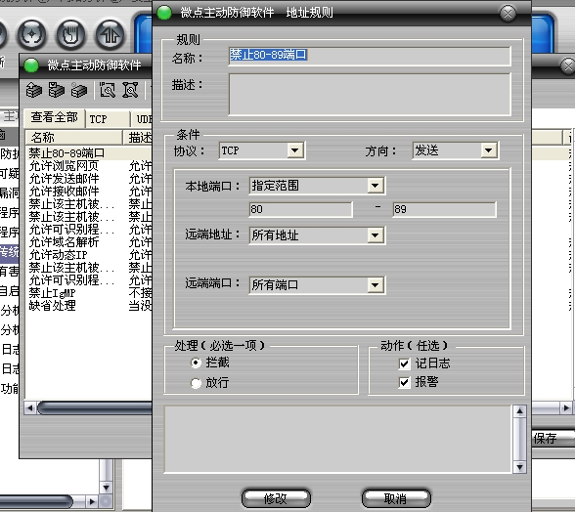Image resolution: width=575 pixels, height=512 pixels.
Task: Select the 拦截 radio button
Action: click(196, 363)
